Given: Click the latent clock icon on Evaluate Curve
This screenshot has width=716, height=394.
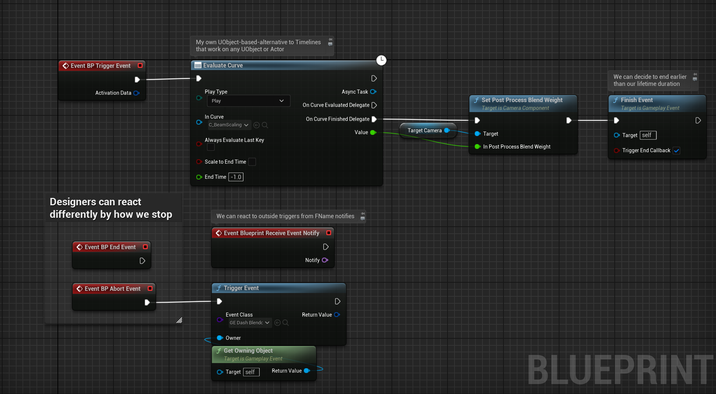Looking at the screenshot, I should pos(381,60).
